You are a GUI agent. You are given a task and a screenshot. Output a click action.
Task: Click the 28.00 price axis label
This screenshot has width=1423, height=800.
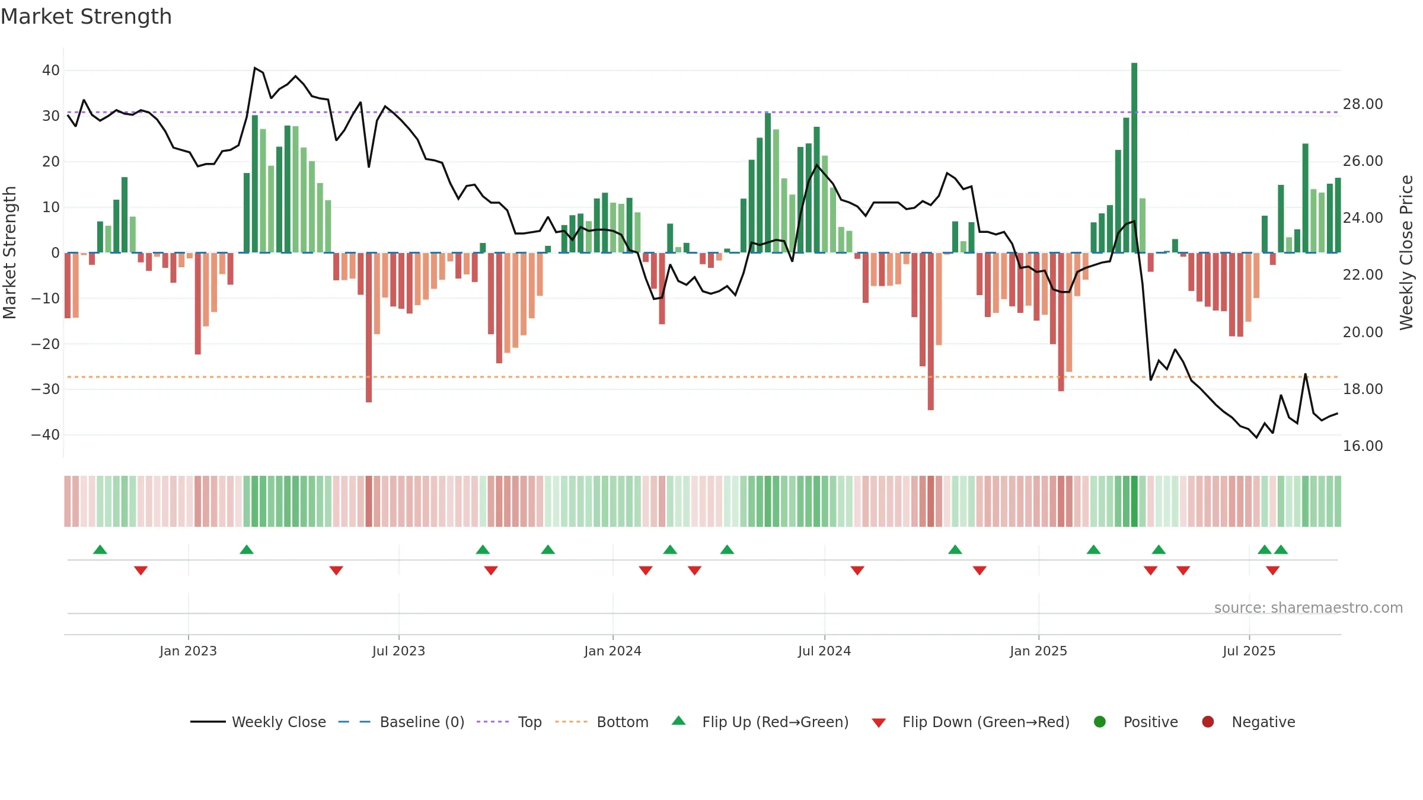[x=1363, y=104]
